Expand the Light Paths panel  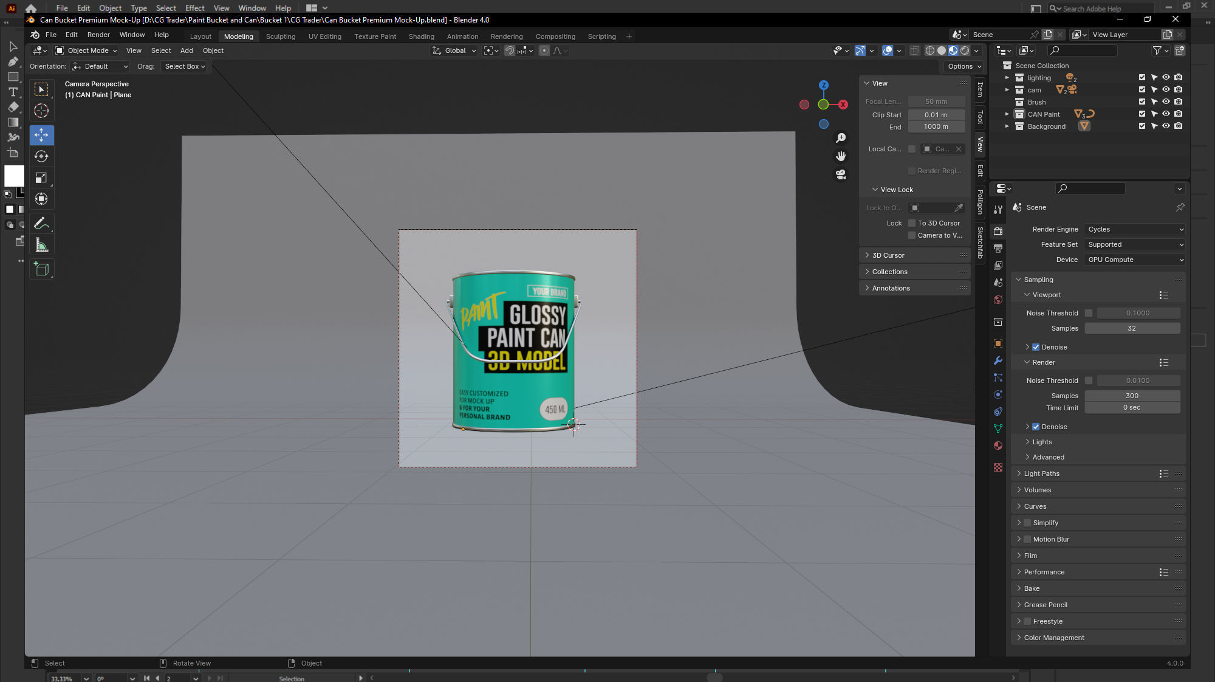[x=1041, y=474]
